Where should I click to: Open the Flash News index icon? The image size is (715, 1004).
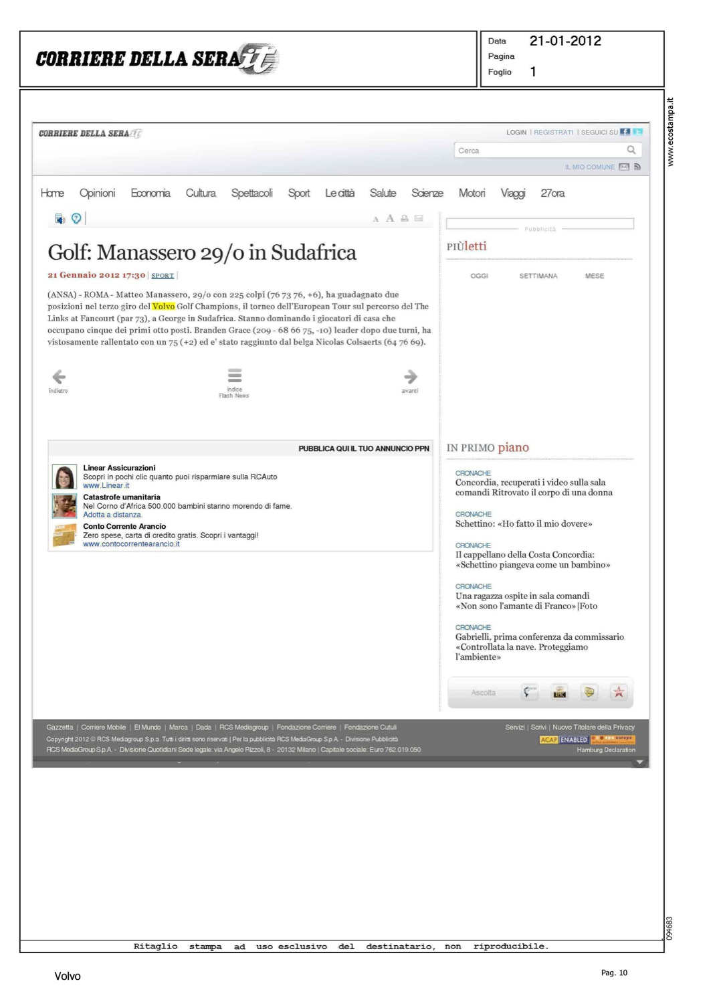(234, 375)
